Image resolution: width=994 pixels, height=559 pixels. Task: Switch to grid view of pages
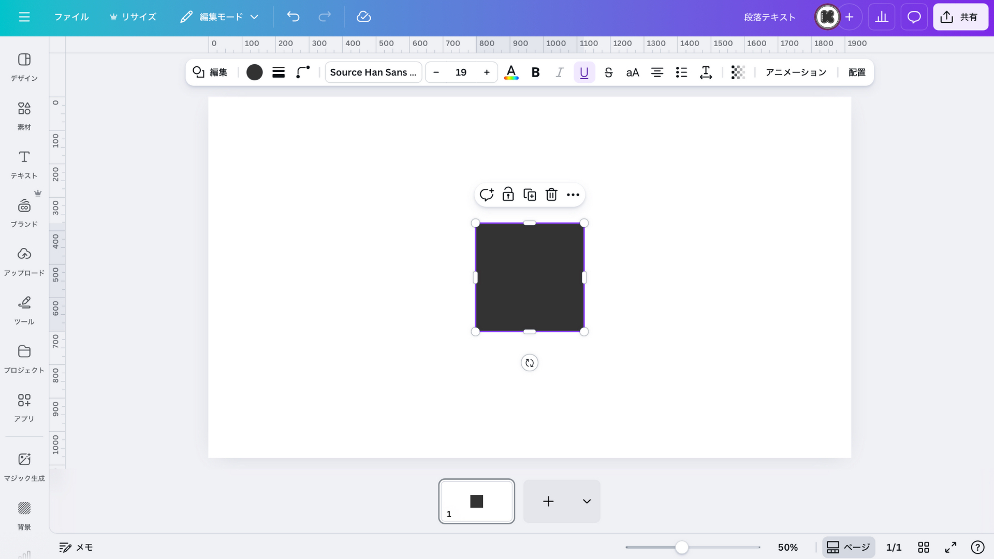click(924, 547)
